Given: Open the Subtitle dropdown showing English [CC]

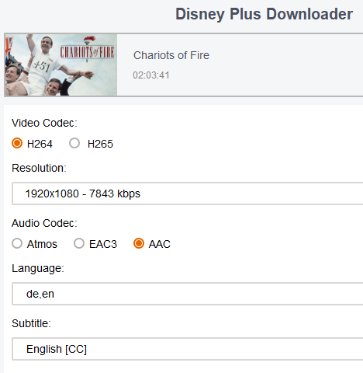Looking at the screenshot, I should point(188,349).
